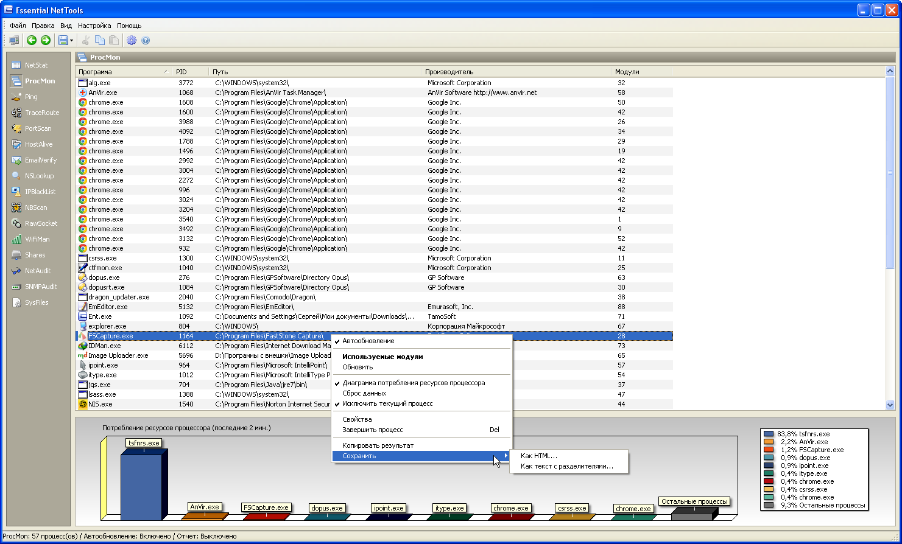Go back with the green left arrow
The height and width of the screenshot is (544, 902).
(x=32, y=40)
